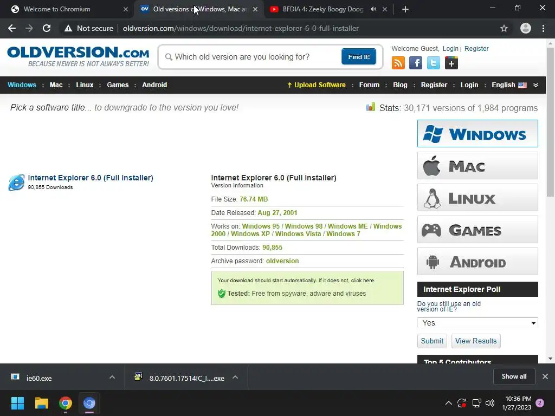The width and height of the screenshot is (555, 416).
Task: Click the Chromium taskbar icon
Action: pos(89,403)
